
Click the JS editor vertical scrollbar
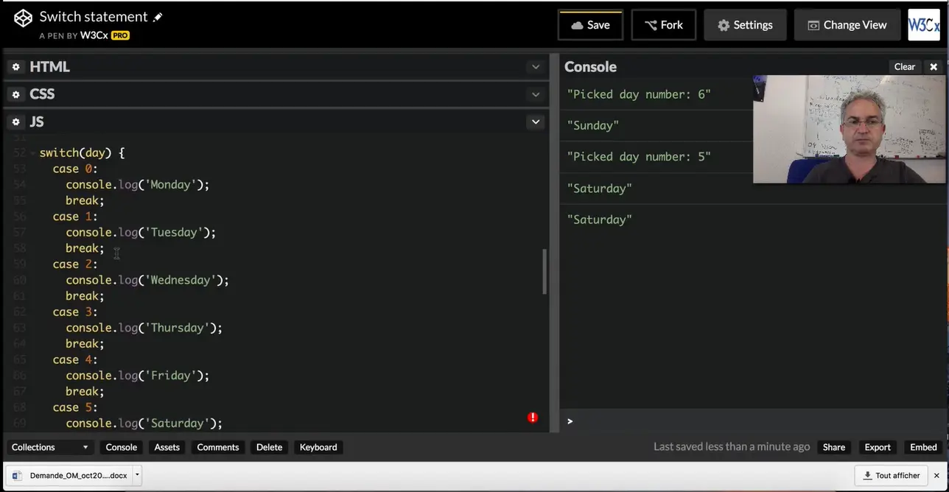[x=545, y=272]
